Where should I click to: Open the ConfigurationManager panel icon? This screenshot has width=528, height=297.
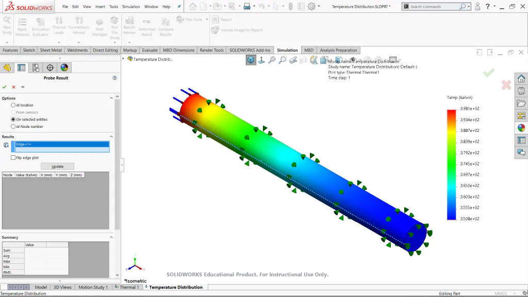click(36, 68)
